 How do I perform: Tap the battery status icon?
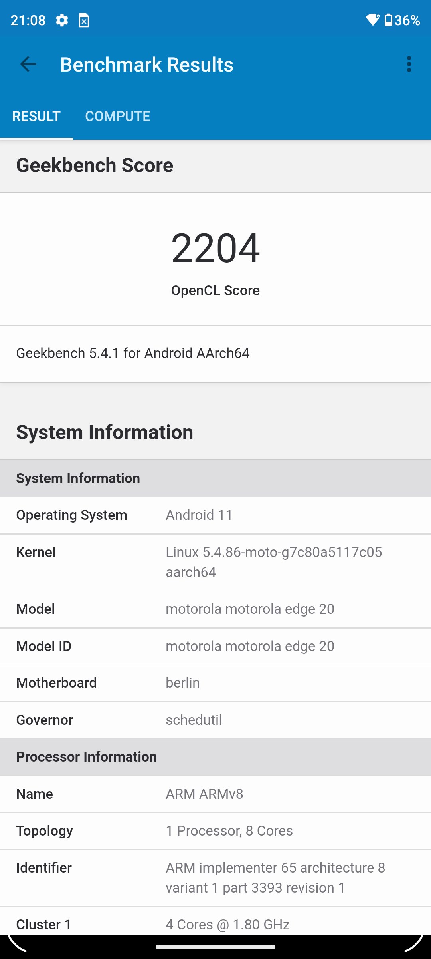pyautogui.click(x=388, y=20)
